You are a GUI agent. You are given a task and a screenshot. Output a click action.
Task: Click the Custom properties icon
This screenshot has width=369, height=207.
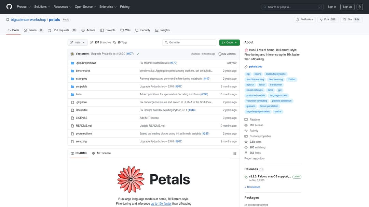(246, 136)
